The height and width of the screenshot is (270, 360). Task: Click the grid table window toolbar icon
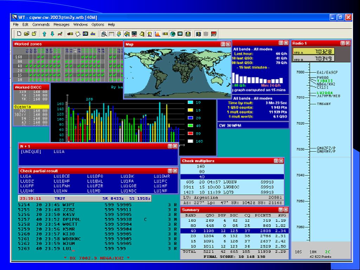pos(111,34)
